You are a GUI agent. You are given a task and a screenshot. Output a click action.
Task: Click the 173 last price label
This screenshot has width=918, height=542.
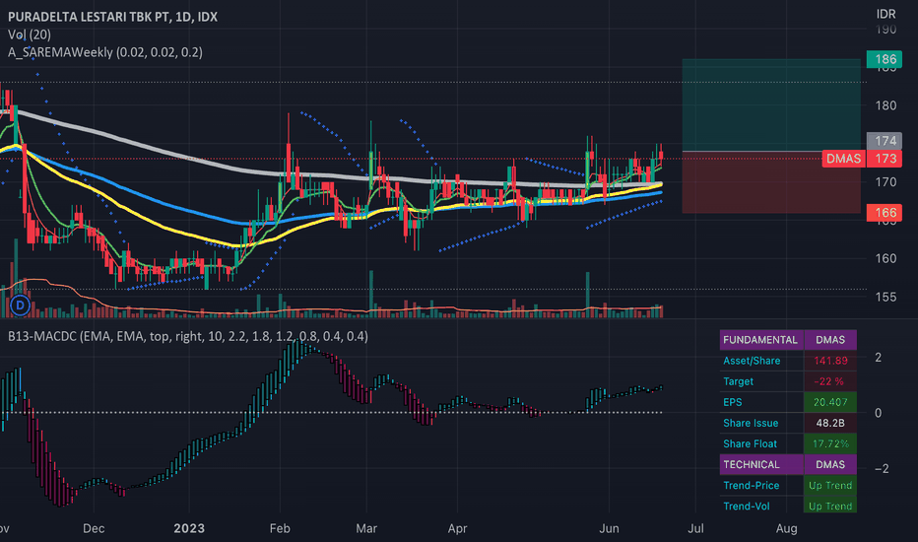(885, 159)
